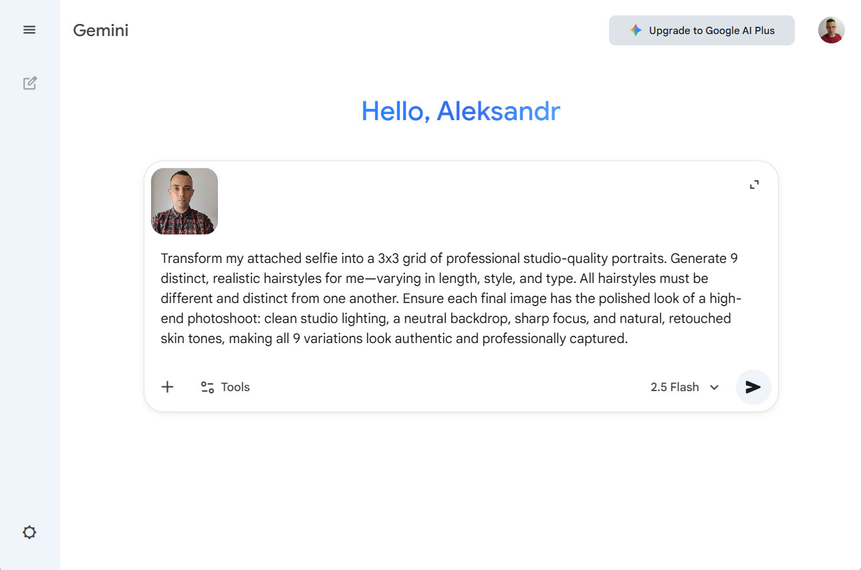
Task: Open the settings gear in the sidebar
Action: [x=29, y=533]
